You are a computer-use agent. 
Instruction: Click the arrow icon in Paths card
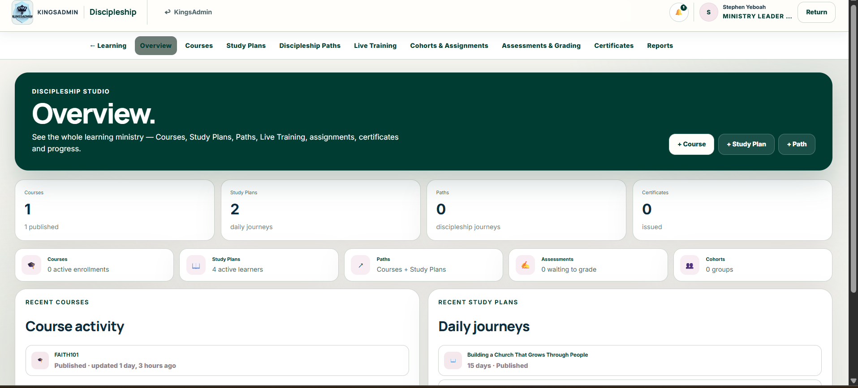361,265
